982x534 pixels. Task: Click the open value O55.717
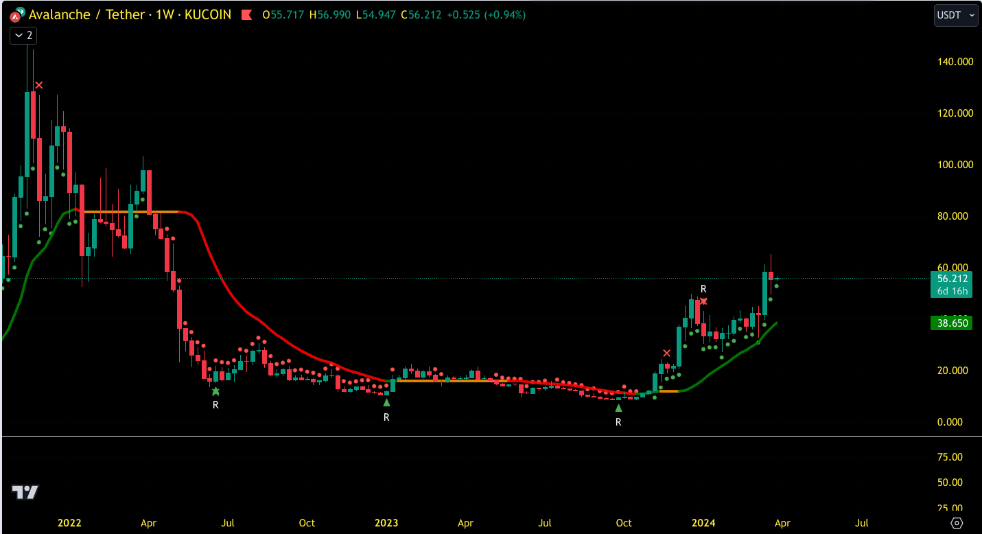coord(284,14)
